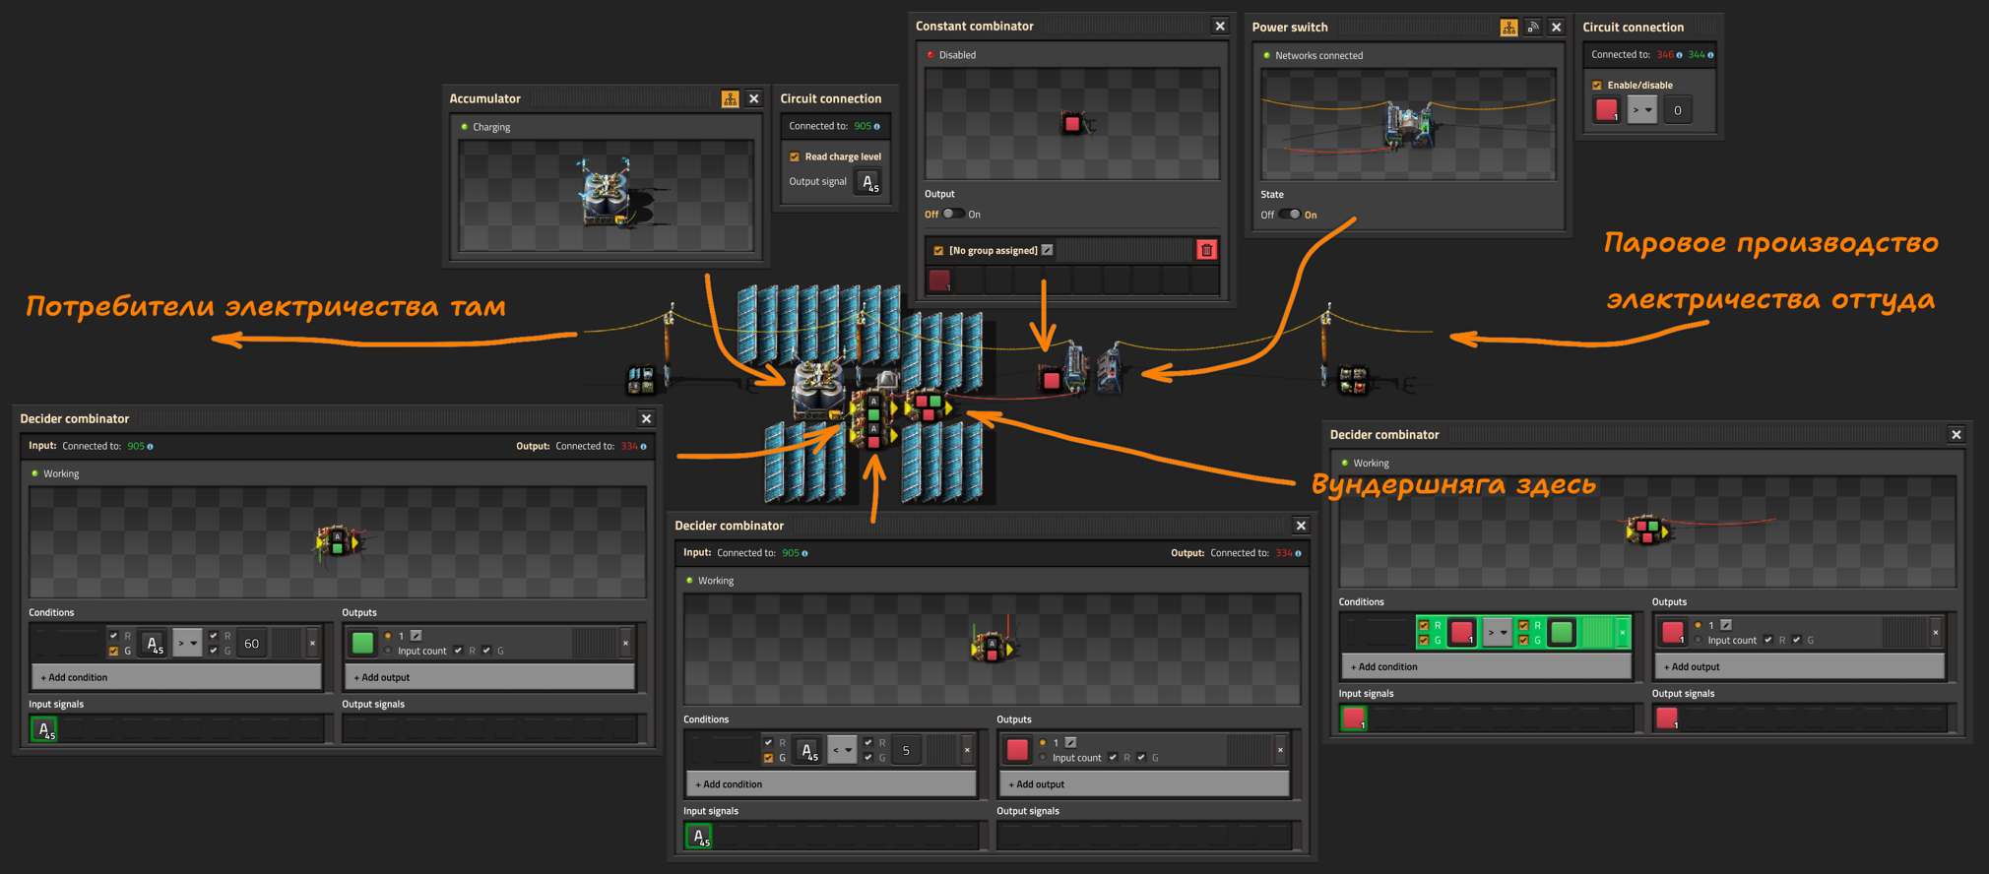Toggle Constant combinator Output Off/On switch
Screen dimensions: 1989x874
click(953, 214)
